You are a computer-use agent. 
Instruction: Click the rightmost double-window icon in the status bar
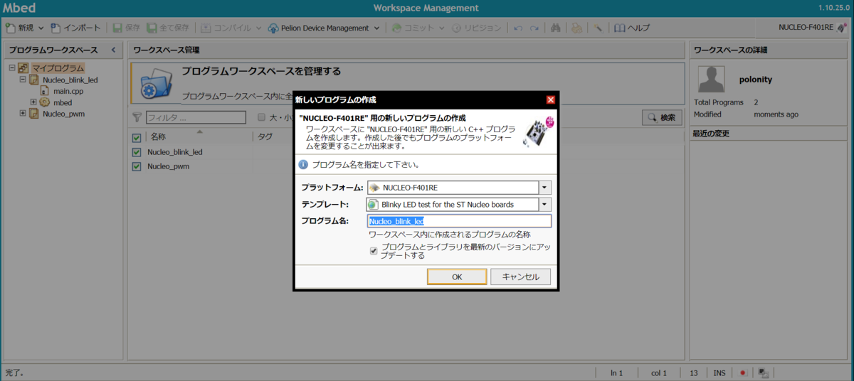click(762, 372)
